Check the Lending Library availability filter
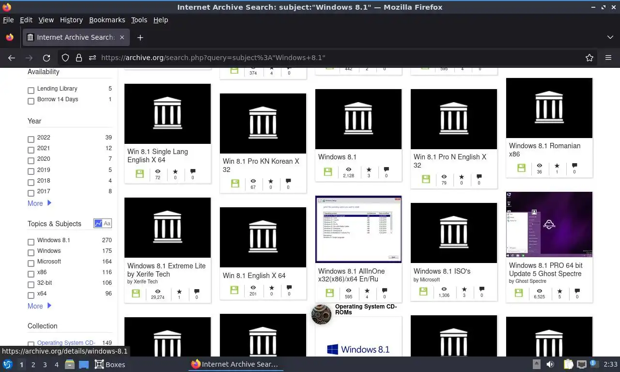The height and width of the screenshot is (372, 620). coord(31,91)
